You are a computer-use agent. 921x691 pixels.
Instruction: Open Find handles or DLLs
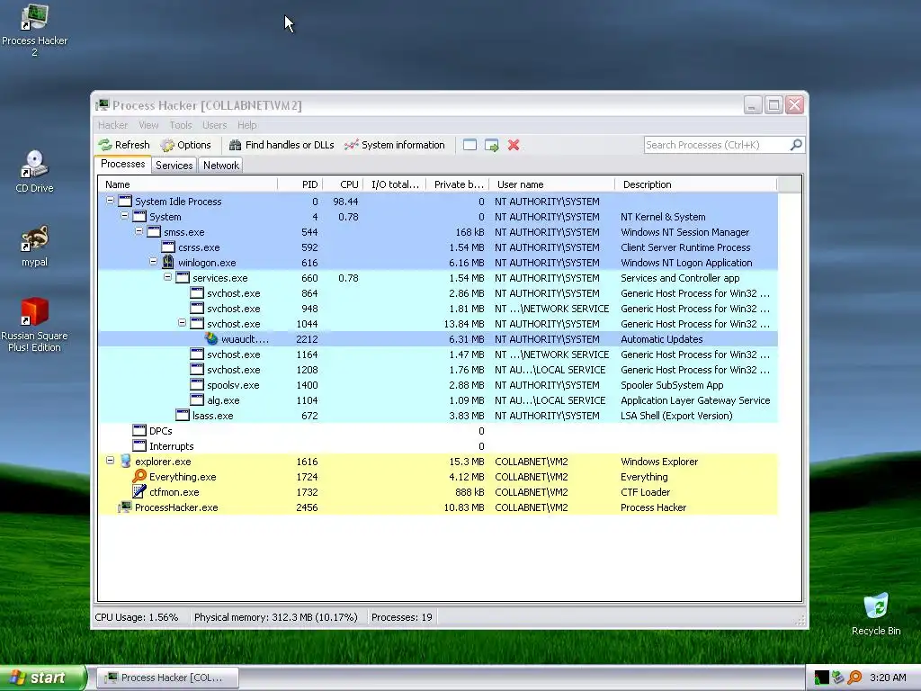tap(282, 145)
